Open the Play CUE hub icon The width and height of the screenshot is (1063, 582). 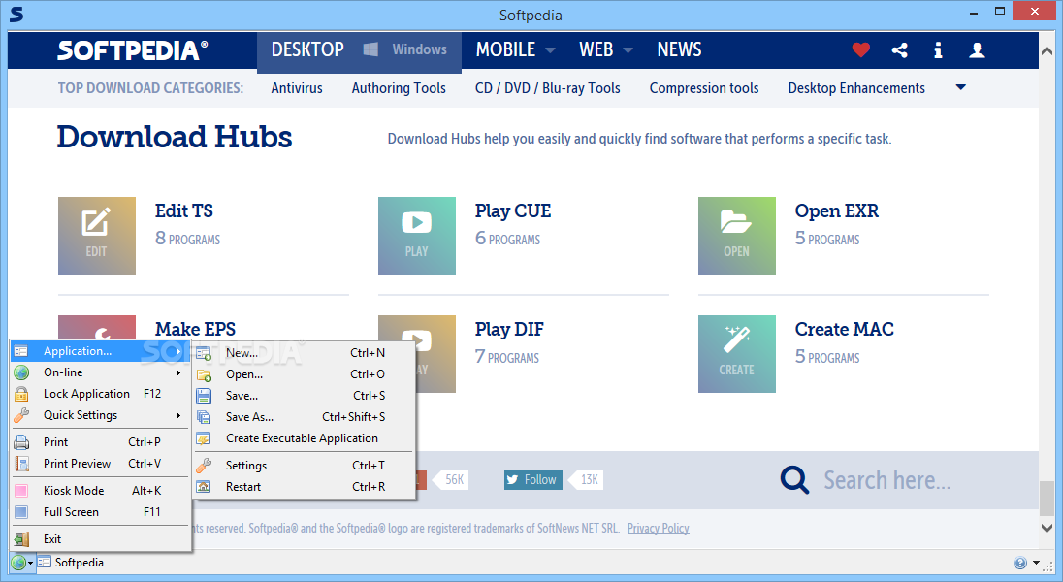[x=417, y=236]
